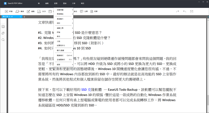Screen dimensions: 209x113
Task: Choose 試算表拆分 in the View menu
Action: point(63,45)
